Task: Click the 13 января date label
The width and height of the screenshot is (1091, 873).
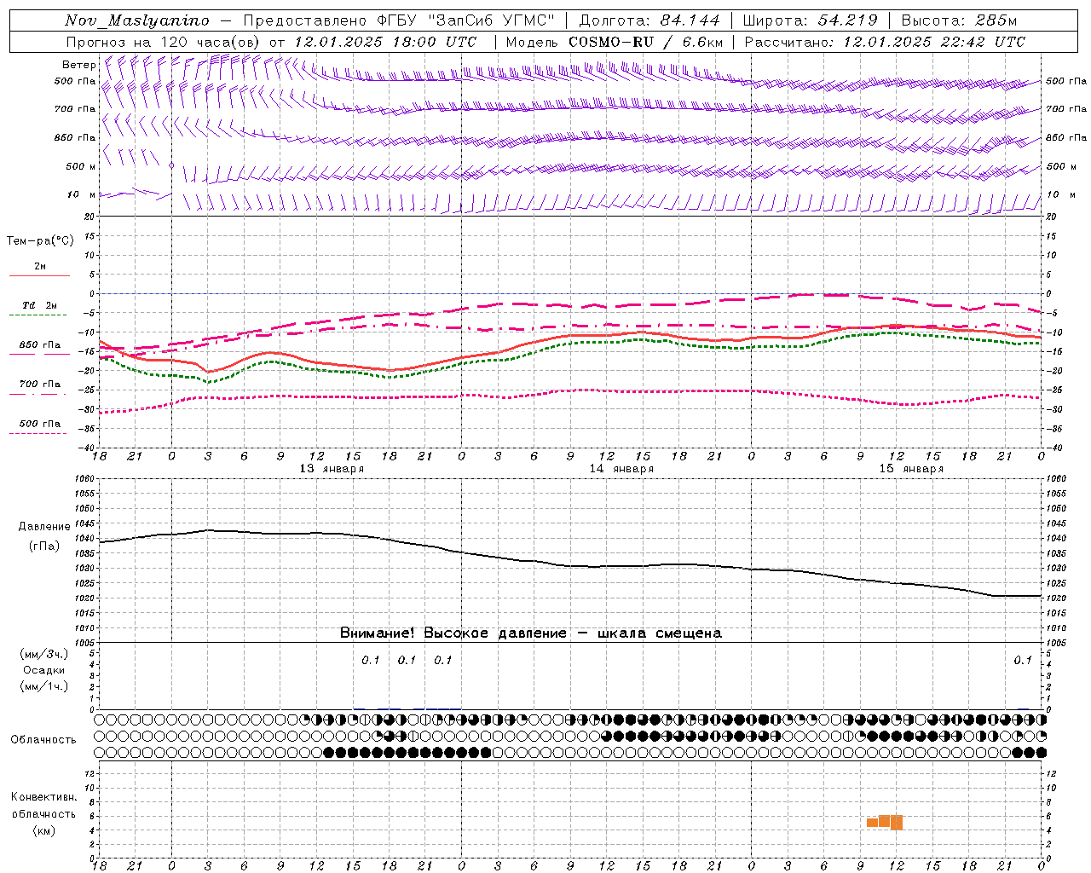Action: pos(332,469)
